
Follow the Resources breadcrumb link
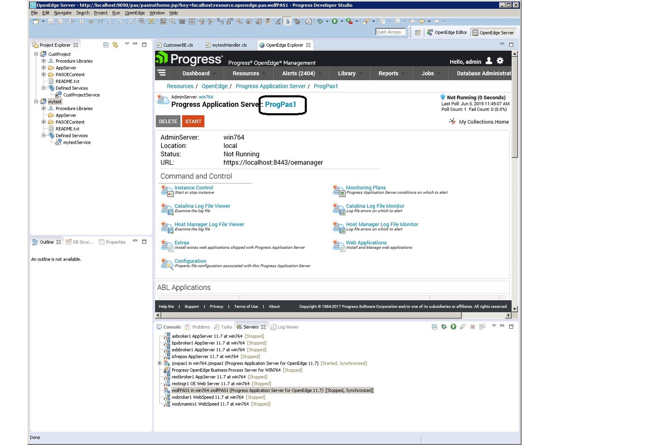tap(180, 86)
